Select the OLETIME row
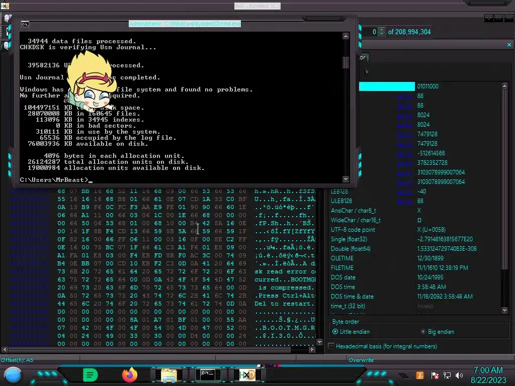 coord(414,258)
